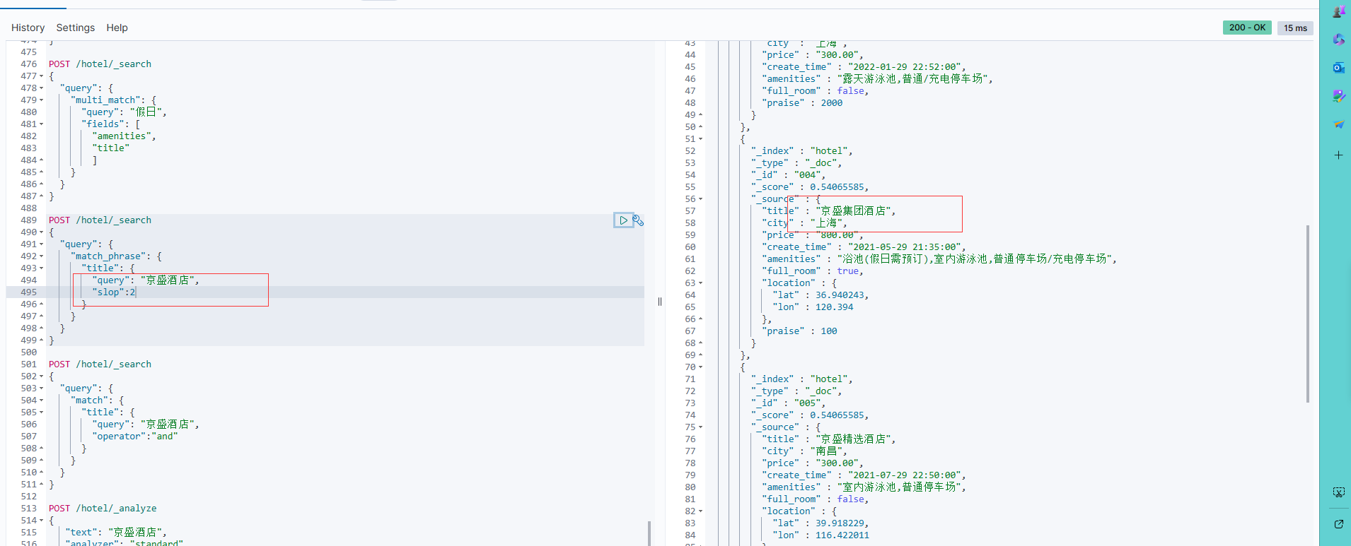Collapse the location fold at response line 63
The width and height of the screenshot is (1351, 546).
pyautogui.click(x=700, y=283)
